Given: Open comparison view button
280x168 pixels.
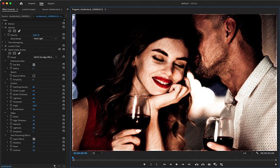Looking at the screenshot, I should click(215, 164).
